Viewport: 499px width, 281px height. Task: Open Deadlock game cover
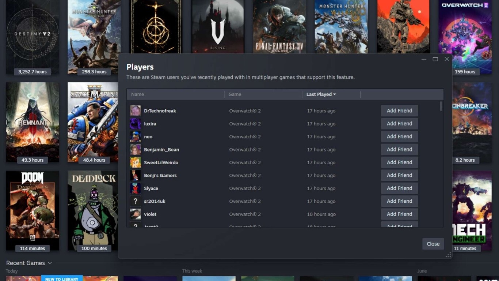[93, 210]
